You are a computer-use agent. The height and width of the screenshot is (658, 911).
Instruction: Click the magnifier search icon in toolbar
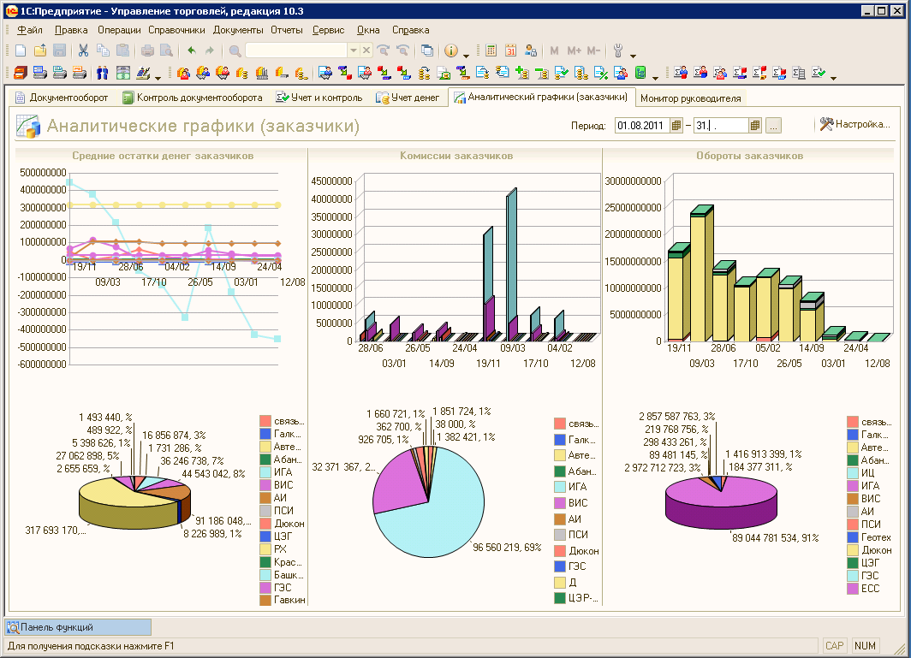point(235,50)
